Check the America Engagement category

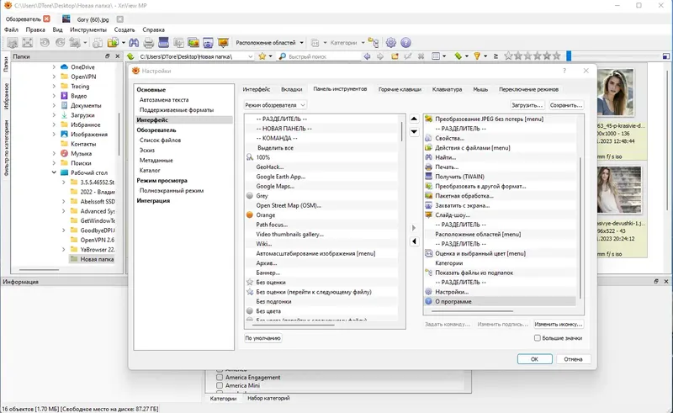220,378
